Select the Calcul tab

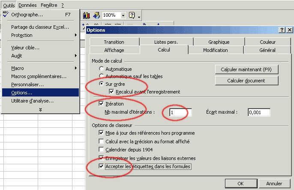pyautogui.click(x=164, y=50)
